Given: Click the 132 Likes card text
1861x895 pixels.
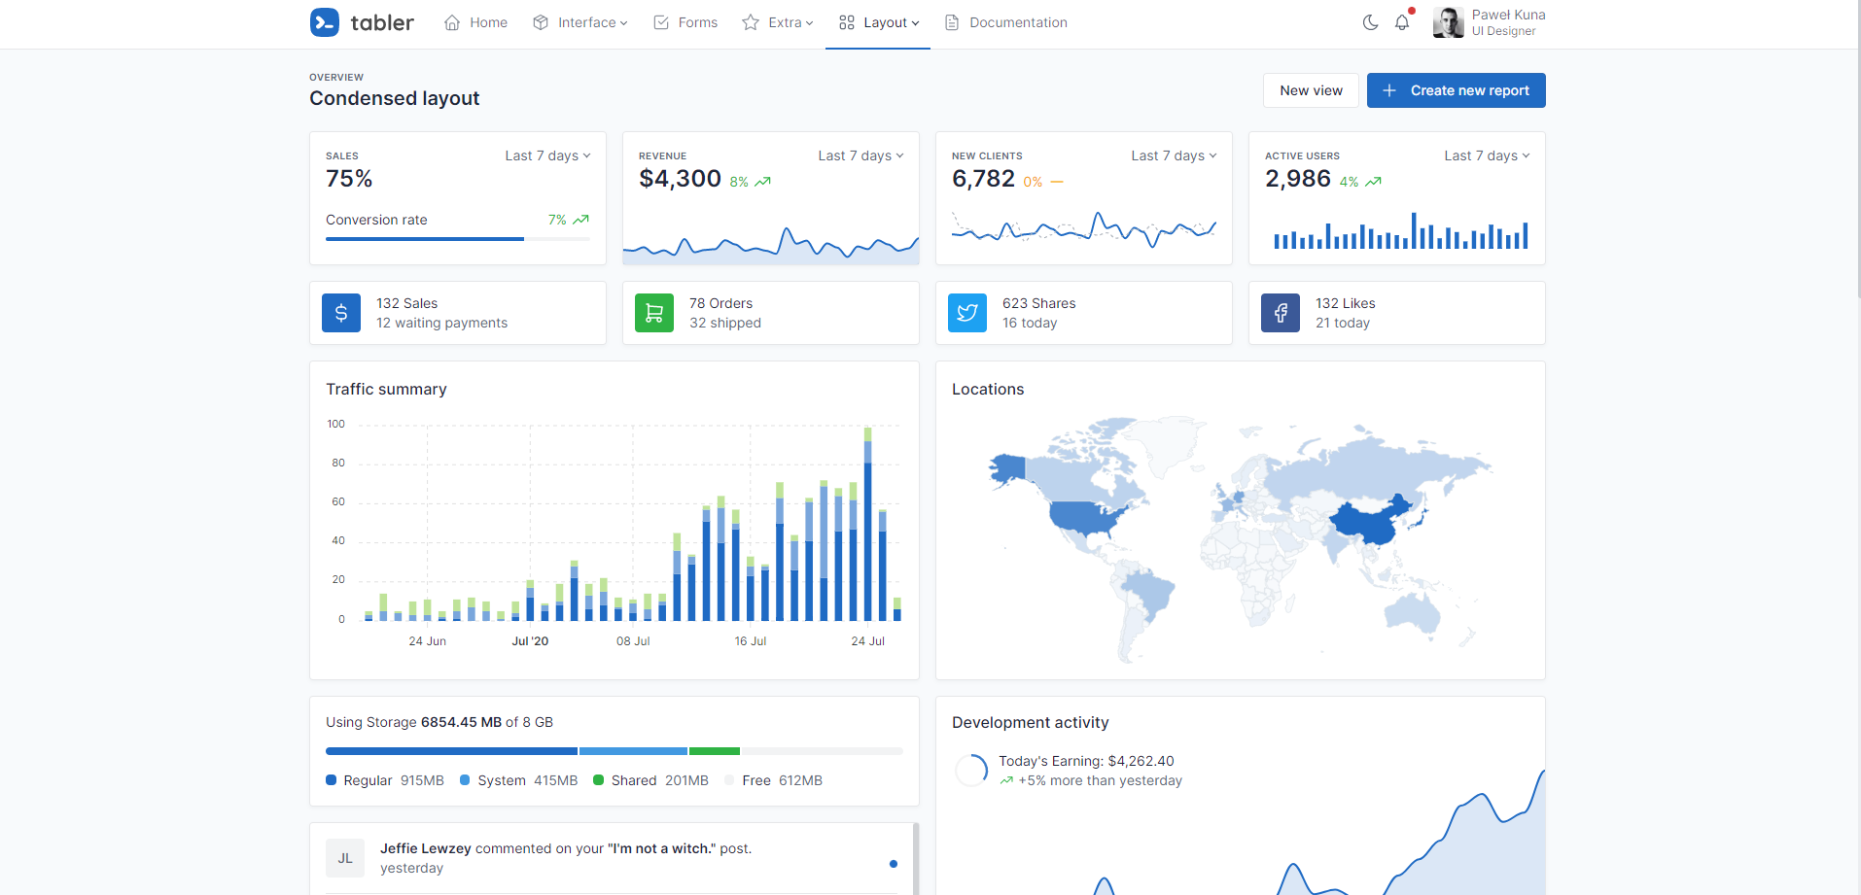Looking at the screenshot, I should coord(1345,303).
